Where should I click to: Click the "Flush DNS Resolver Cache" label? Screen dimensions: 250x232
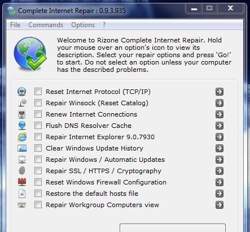click(x=89, y=126)
